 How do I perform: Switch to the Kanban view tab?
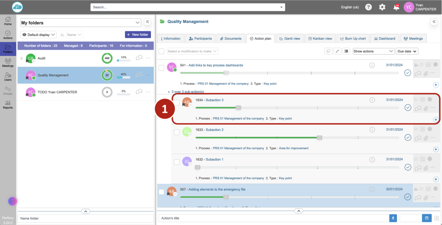320,38
